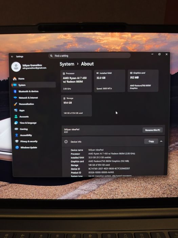This screenshot has width=178, height=238.
Task: Collapse the Device info section chevron
Action: click(x=161, y=141)
